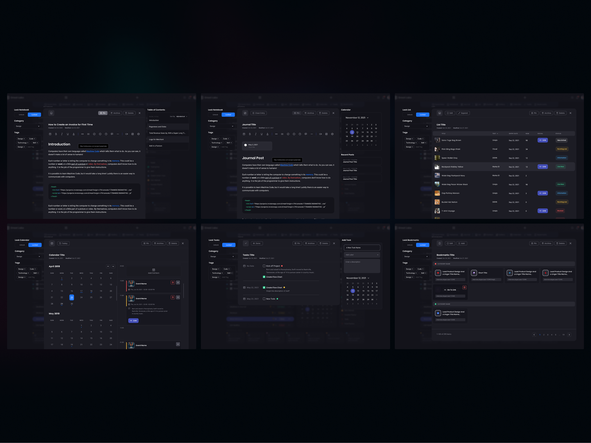Collapse the 11:00 Event Name item
Screen dimensions: 591x443
(178, 297)
